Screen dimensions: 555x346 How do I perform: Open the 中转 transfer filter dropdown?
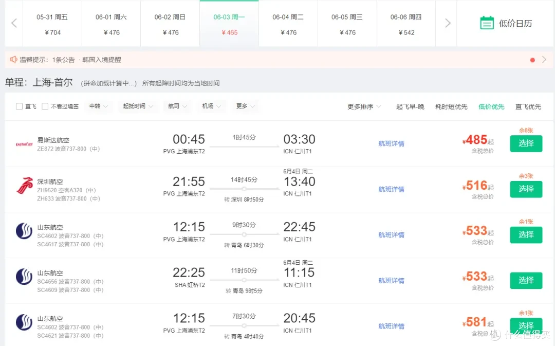click(99, 106)
